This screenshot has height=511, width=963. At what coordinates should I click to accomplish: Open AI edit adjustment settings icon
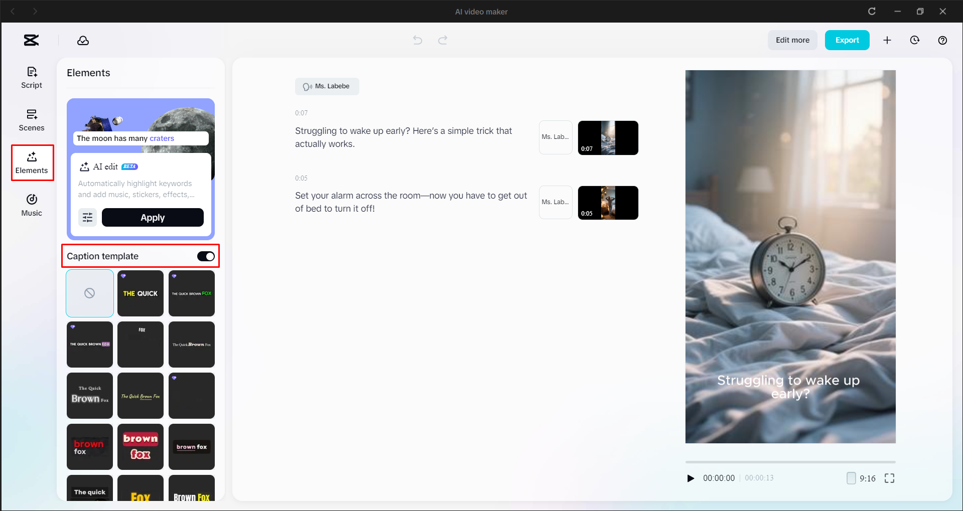coord(87,217)
